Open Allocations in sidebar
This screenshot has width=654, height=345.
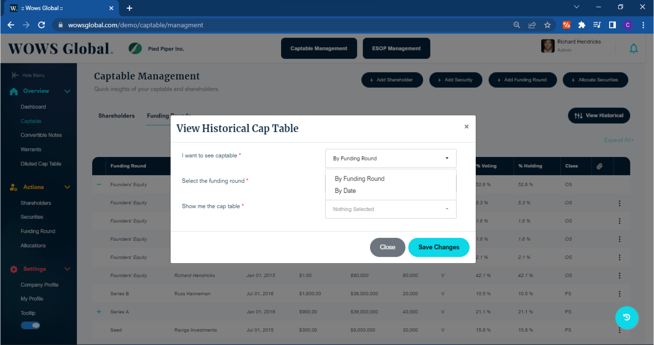33,246
